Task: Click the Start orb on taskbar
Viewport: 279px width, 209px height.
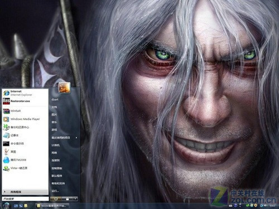Action: pyautogui.click(x=6, y=206)
